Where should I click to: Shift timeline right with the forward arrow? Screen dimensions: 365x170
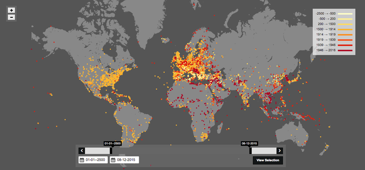(280, 151)
